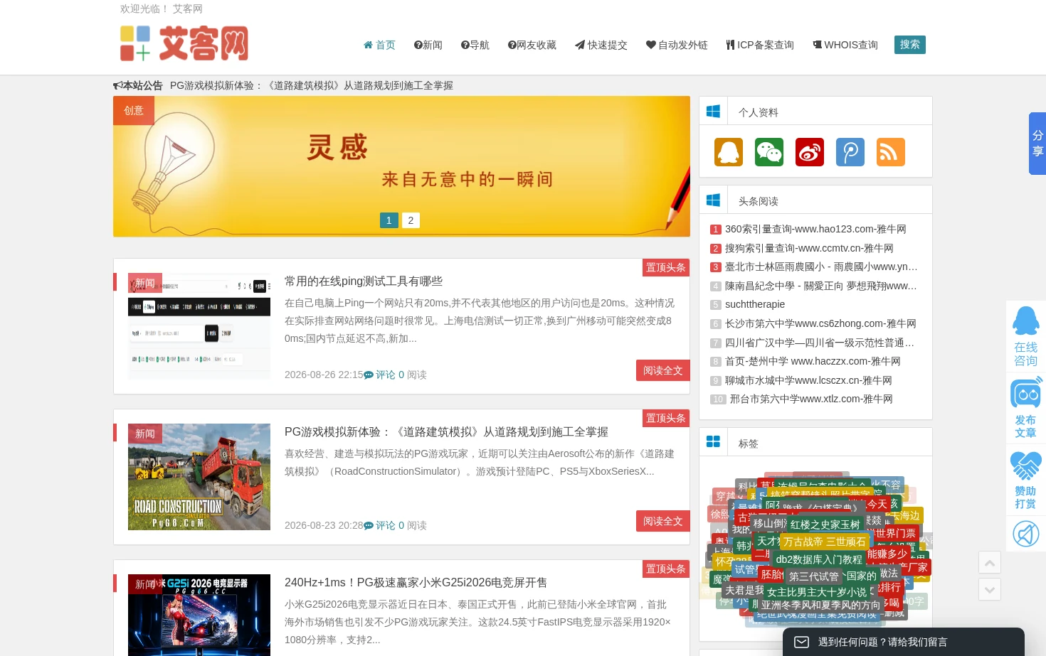Open article 常用的在线ping测试工具有哪些
The image size is (1046, 656).
[x=364, y=281]
